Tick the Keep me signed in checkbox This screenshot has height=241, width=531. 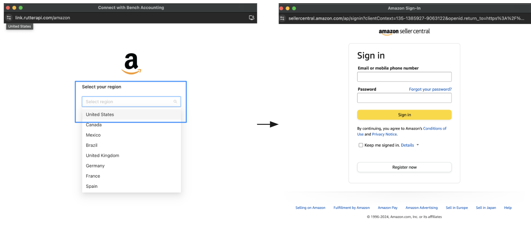click(361, 145)
